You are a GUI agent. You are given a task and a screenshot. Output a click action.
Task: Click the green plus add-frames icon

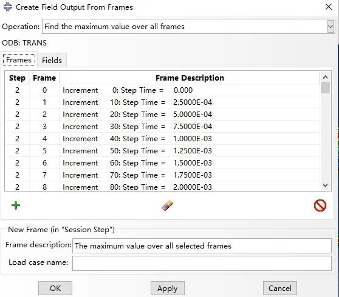coord(16,205)
